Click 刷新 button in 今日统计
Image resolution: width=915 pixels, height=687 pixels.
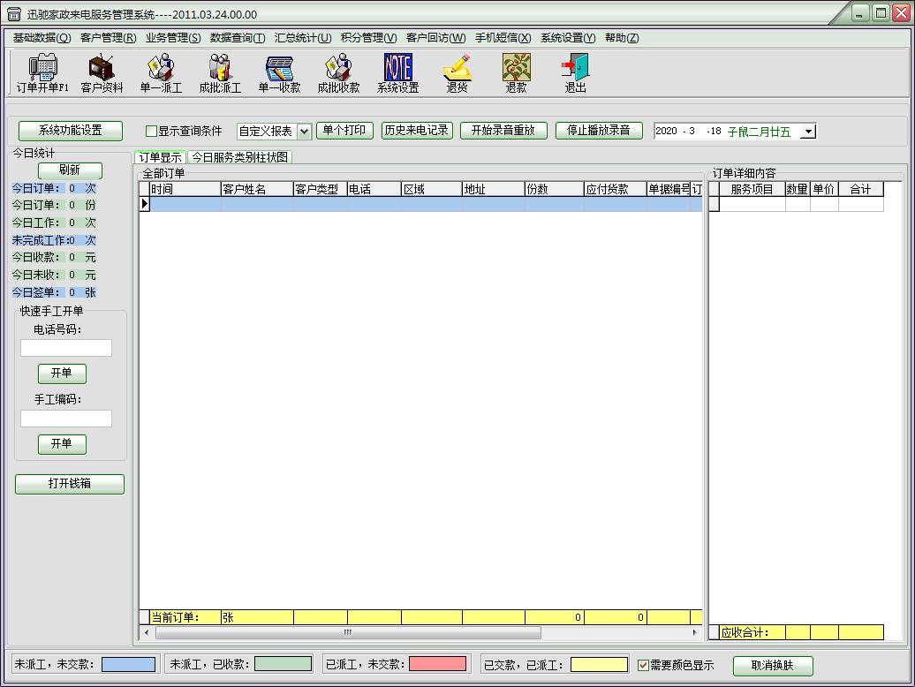(70, 170)
